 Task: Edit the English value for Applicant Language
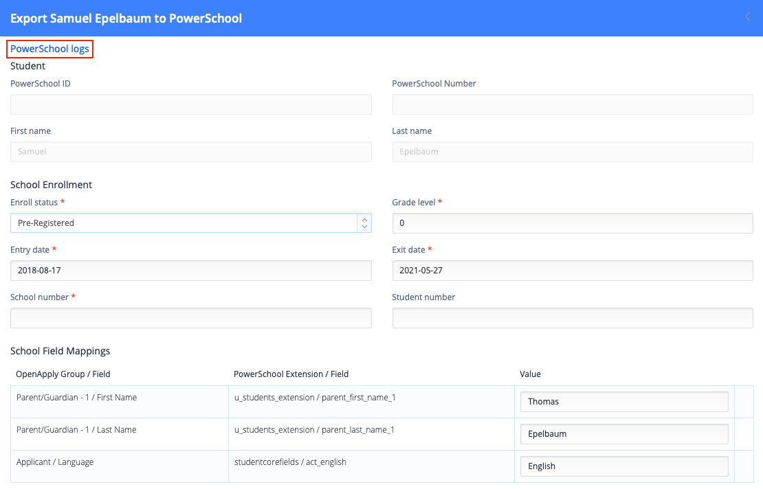(624, 466)
